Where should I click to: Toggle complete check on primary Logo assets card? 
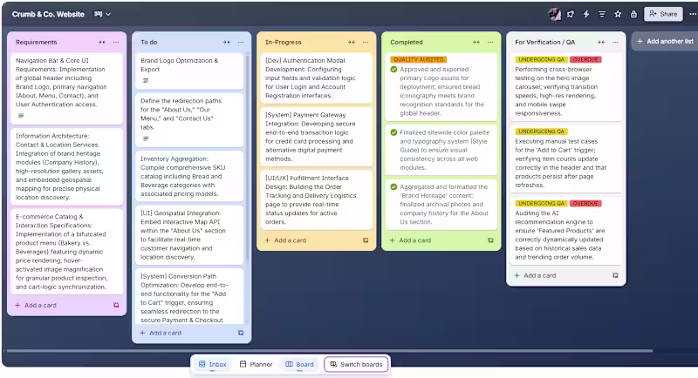[393, 70]
